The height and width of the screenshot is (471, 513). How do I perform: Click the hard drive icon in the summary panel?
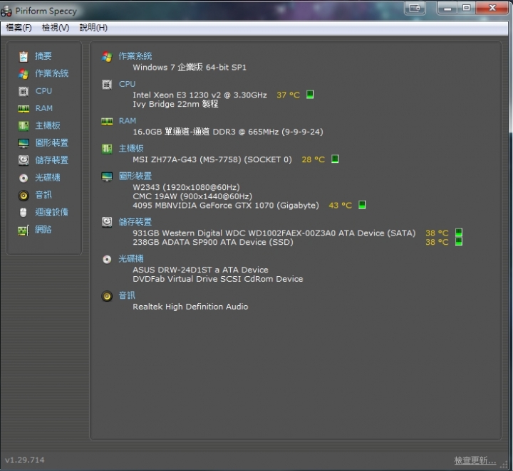107,222
